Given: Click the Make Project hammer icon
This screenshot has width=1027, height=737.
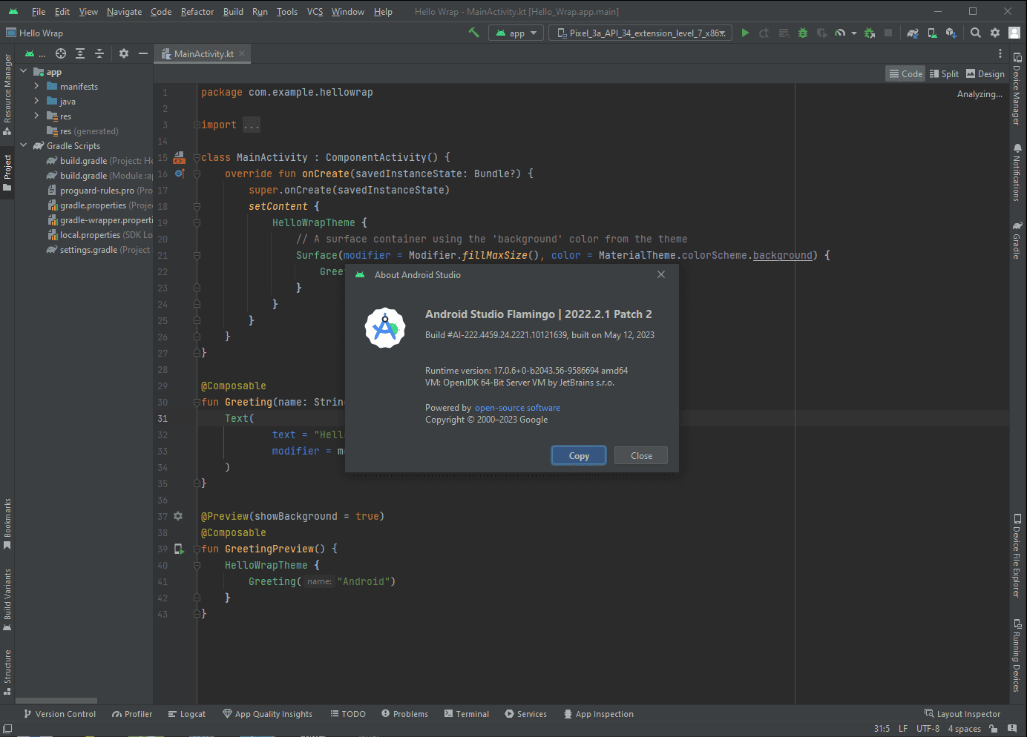Looking at the screenshot, I should 473,33.
